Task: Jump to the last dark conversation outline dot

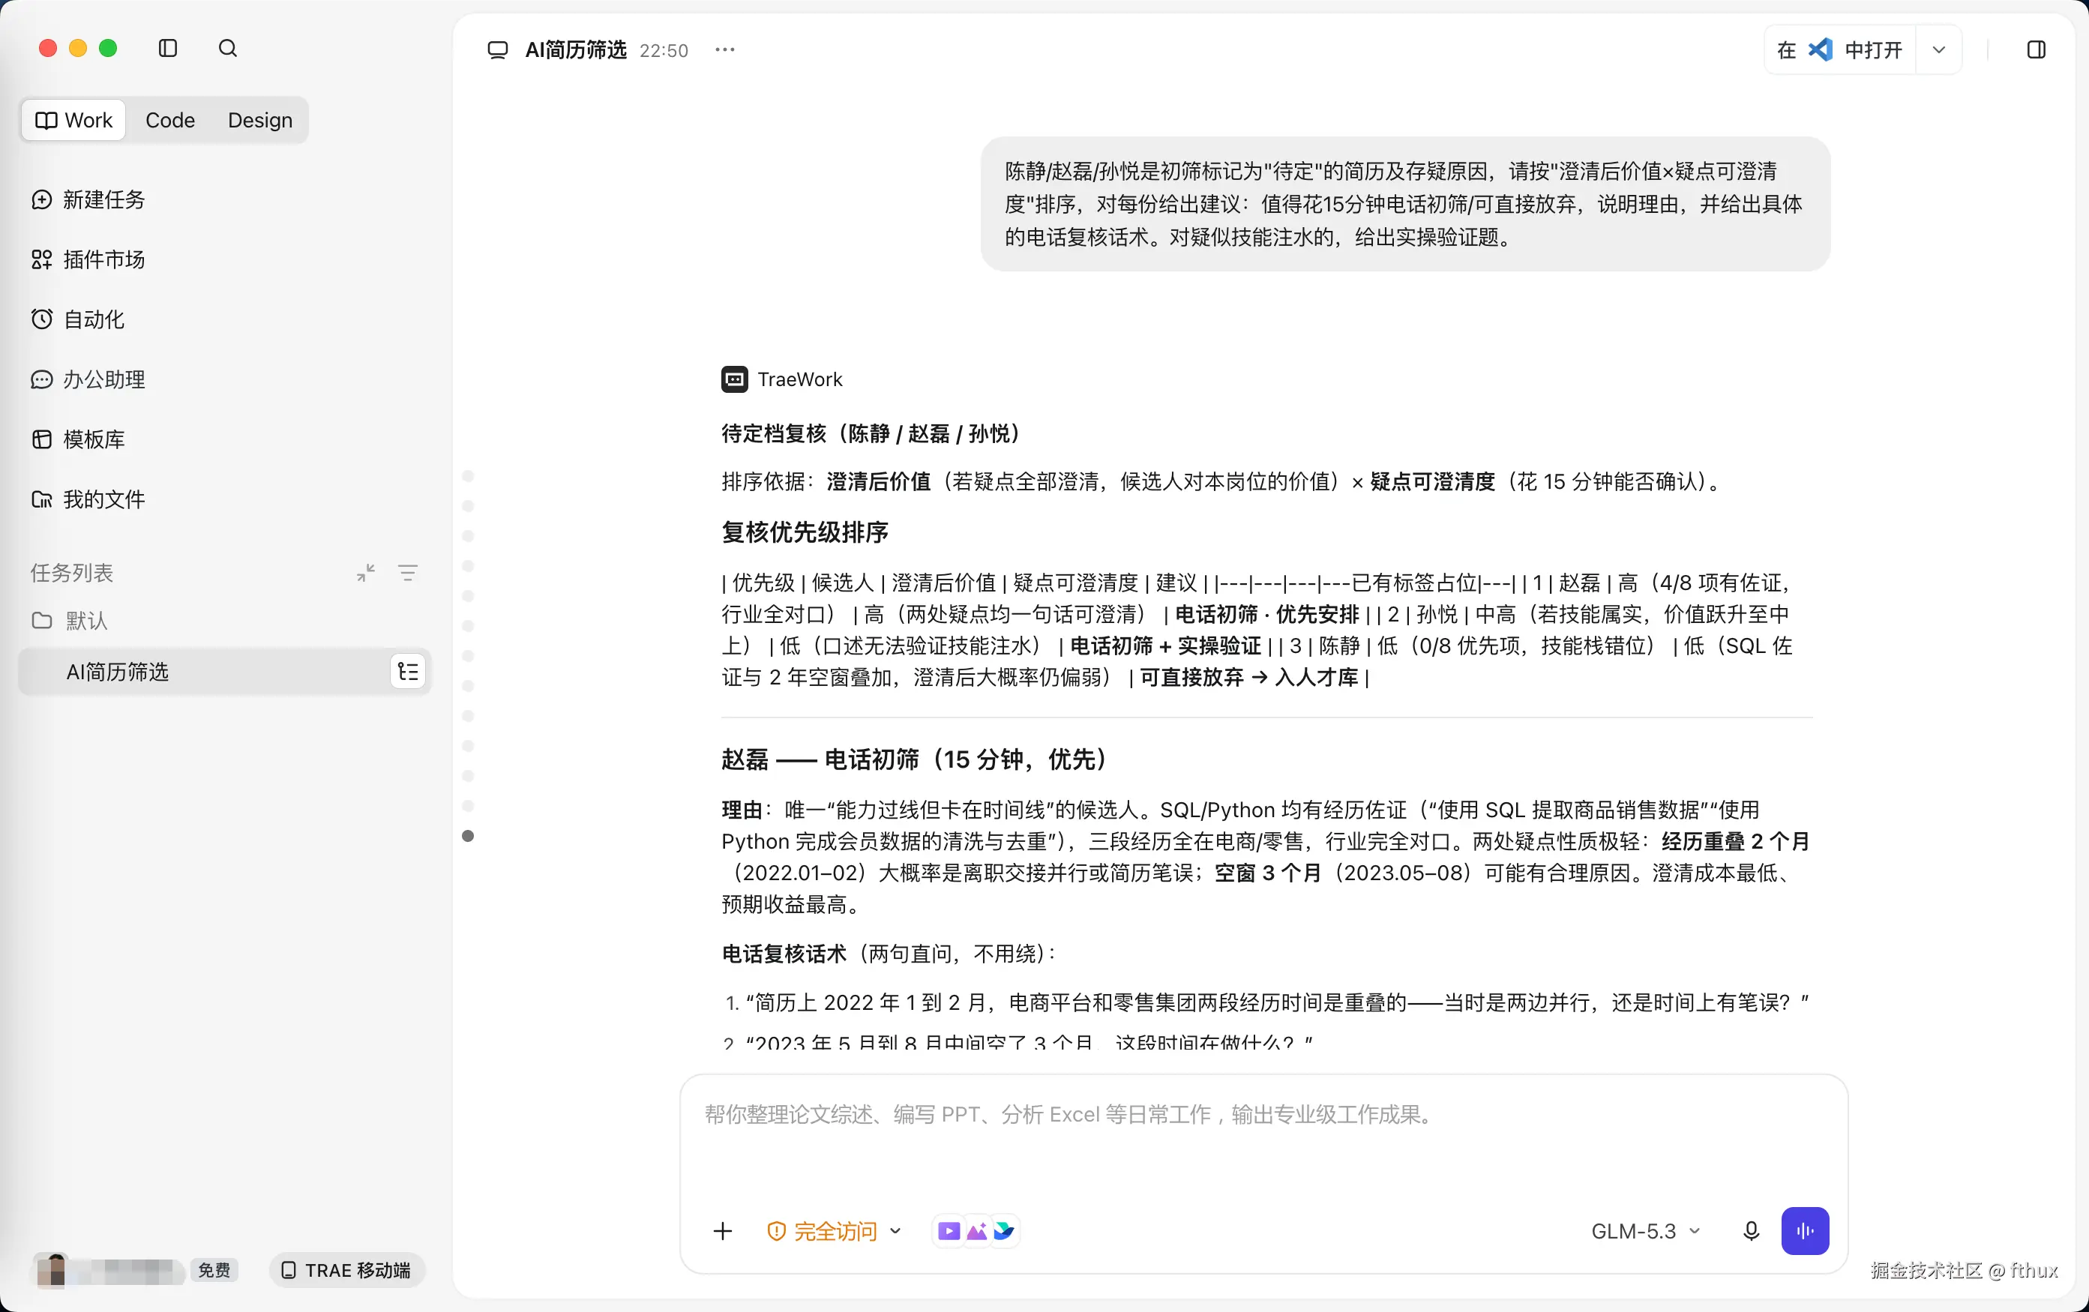Action: click(469, 836)
